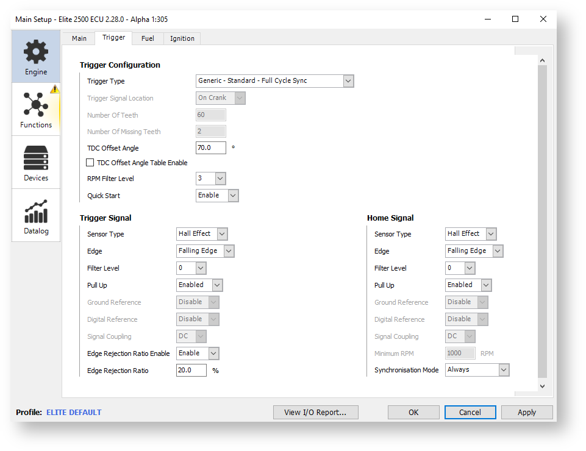Click the Trigger Signal heading
Viewport: 586px width, 451px height.
coord(105,218)
